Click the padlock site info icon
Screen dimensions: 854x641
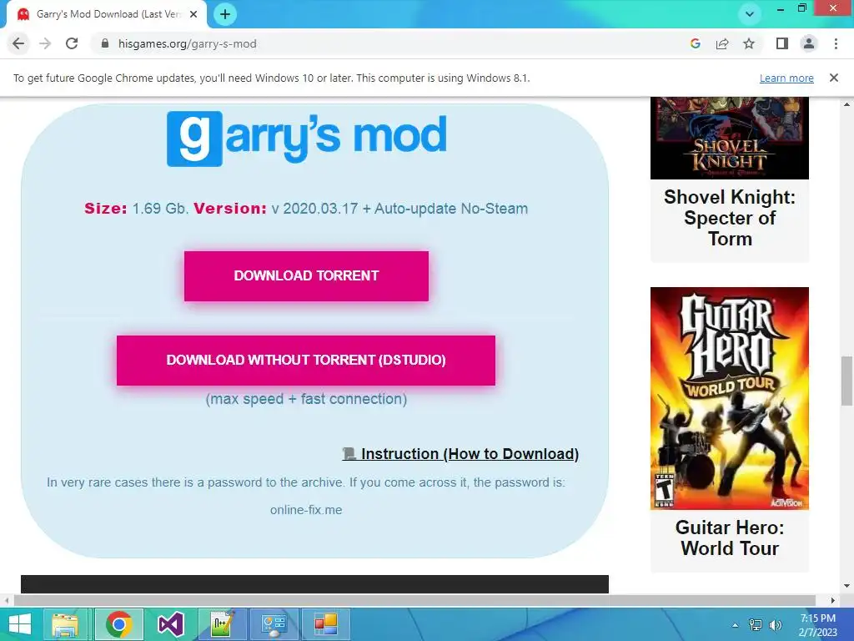pos(105,43)
